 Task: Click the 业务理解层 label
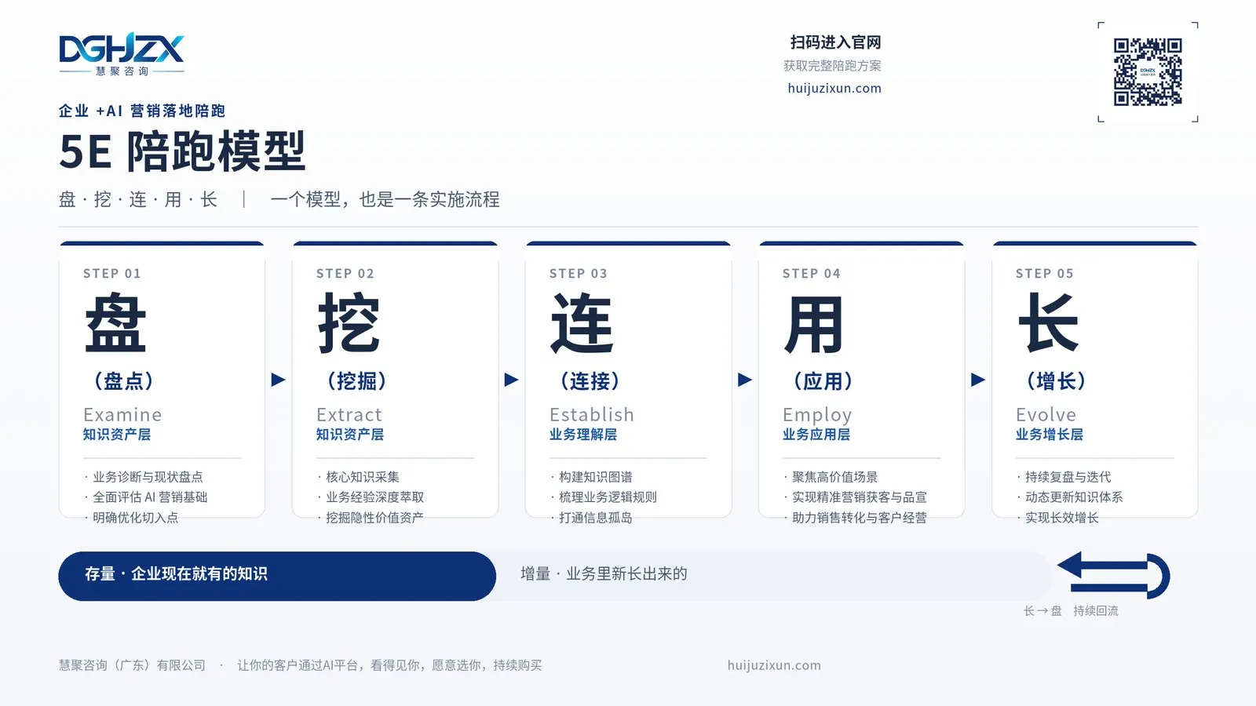click(583, 435)
